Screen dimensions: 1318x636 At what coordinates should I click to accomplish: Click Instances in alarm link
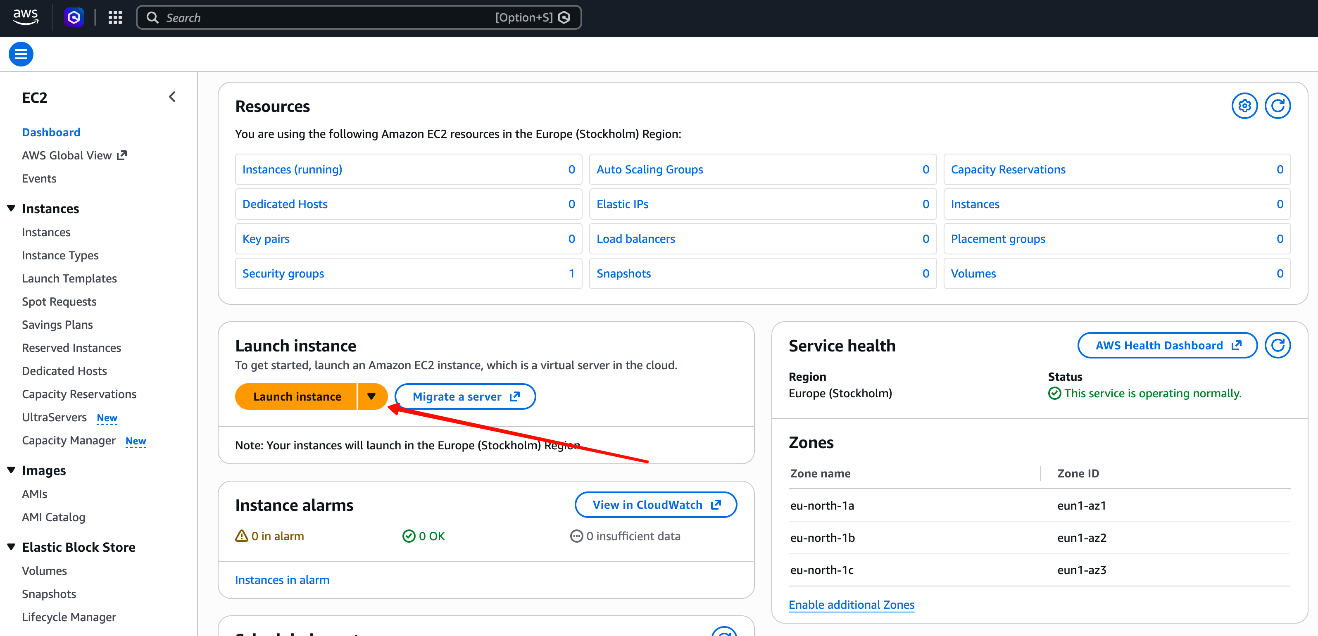coord(282,580)
